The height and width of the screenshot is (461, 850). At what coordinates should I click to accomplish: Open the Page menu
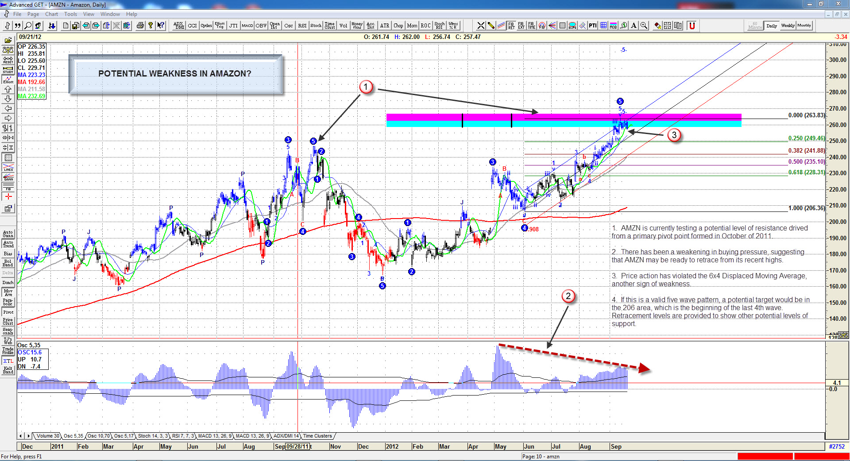coord(33,14)
